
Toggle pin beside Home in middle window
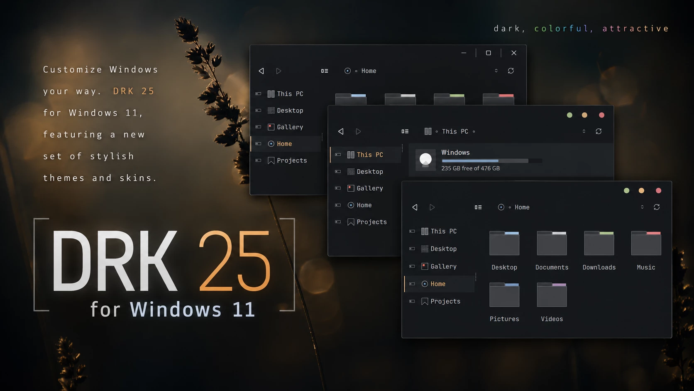[338, 205]
